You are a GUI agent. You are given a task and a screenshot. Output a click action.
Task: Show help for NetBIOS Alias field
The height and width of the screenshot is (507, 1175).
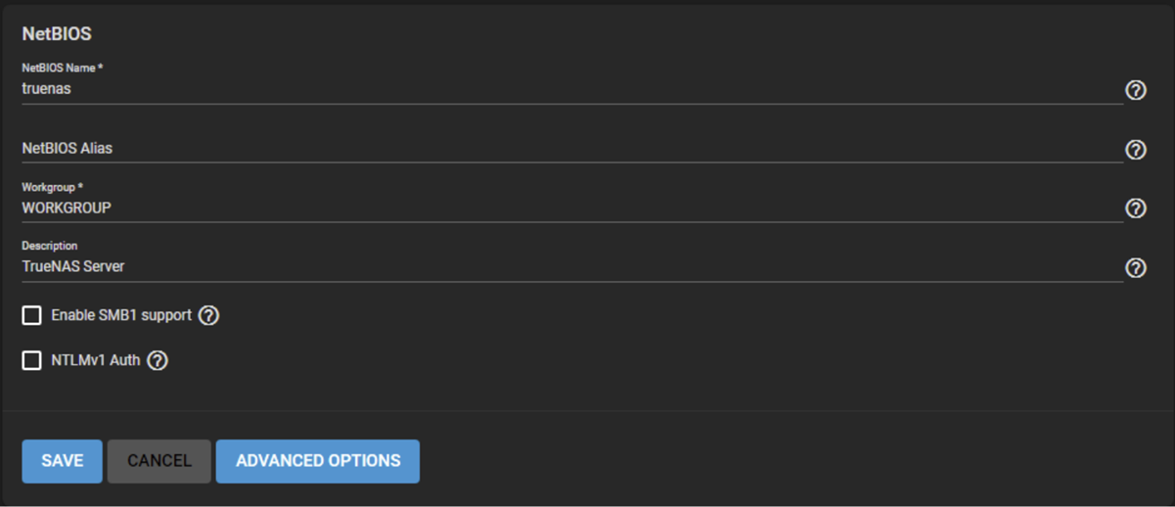[x=1135, y=150]
